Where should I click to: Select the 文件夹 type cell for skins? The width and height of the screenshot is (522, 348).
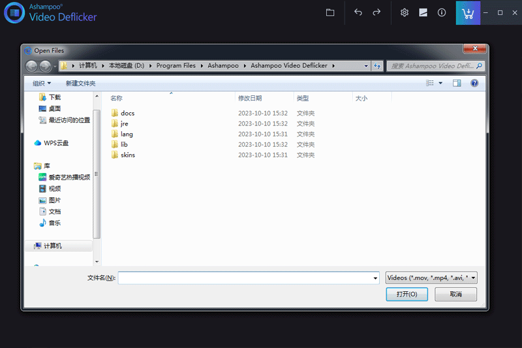click(305, 155)
